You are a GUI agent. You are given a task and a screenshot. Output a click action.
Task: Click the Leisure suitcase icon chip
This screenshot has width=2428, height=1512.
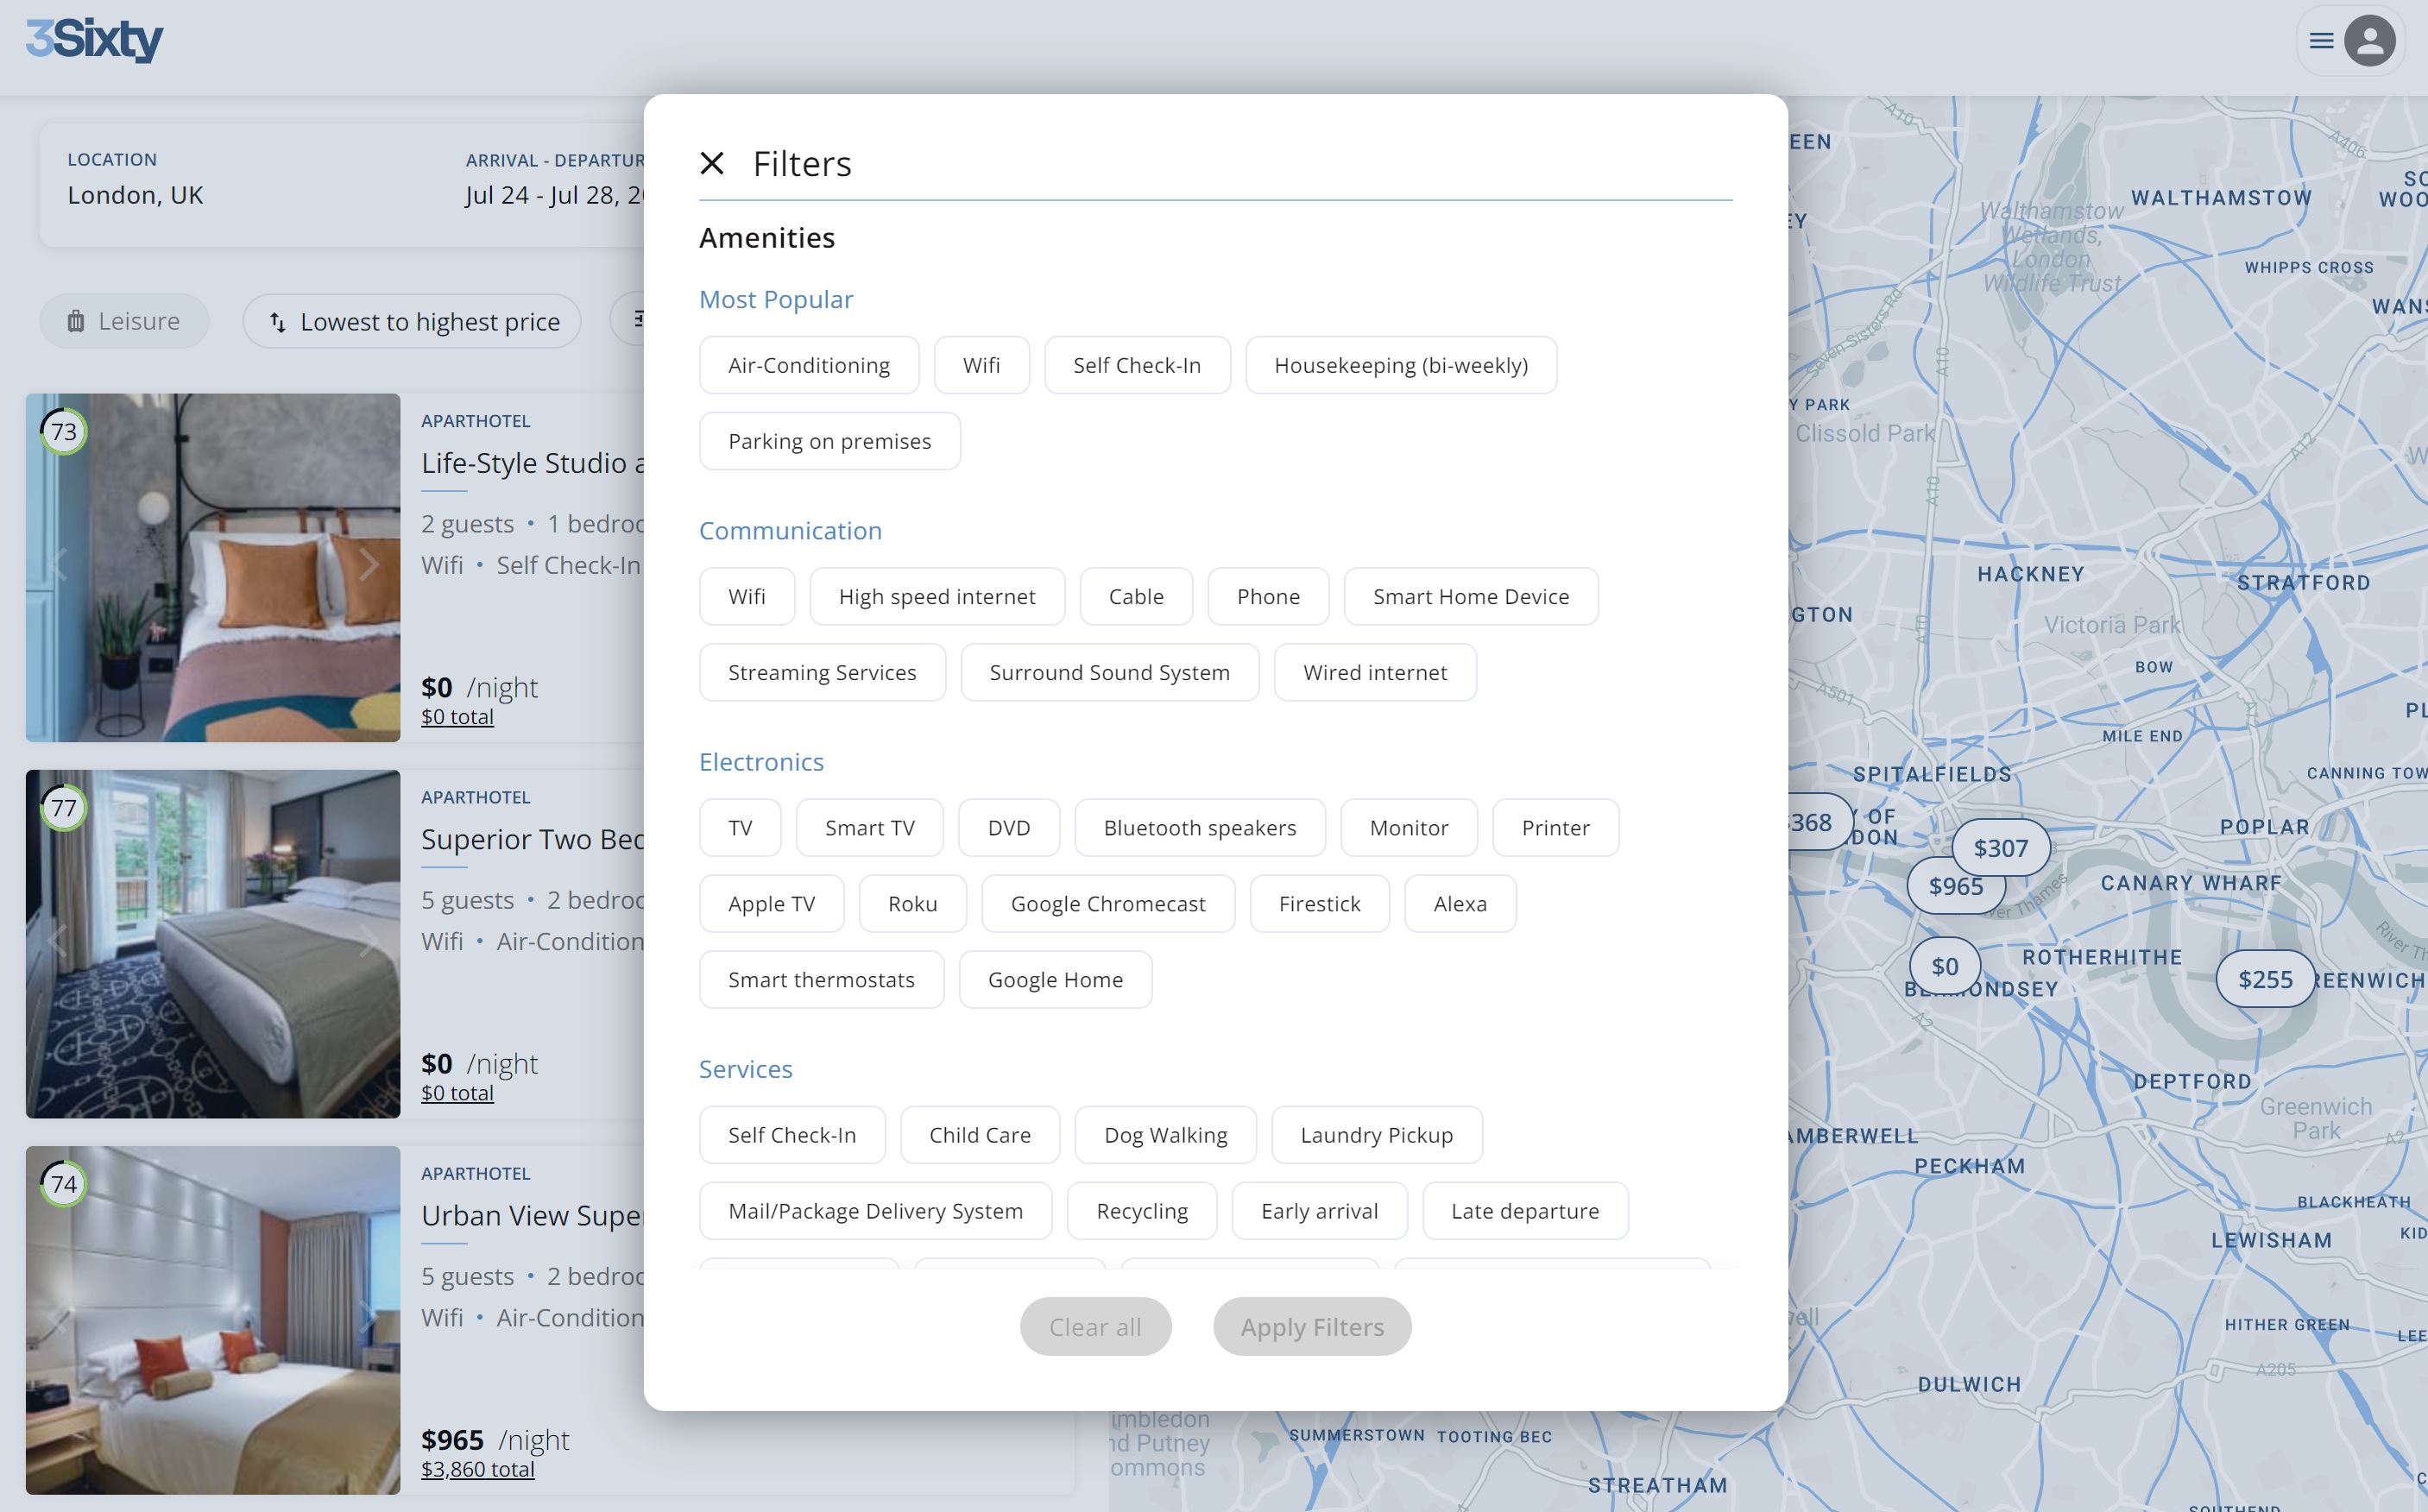pos(76,321)
